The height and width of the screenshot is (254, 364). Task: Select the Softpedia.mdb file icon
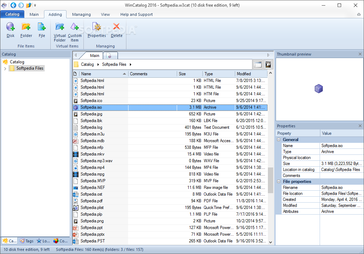pos(76,141)
